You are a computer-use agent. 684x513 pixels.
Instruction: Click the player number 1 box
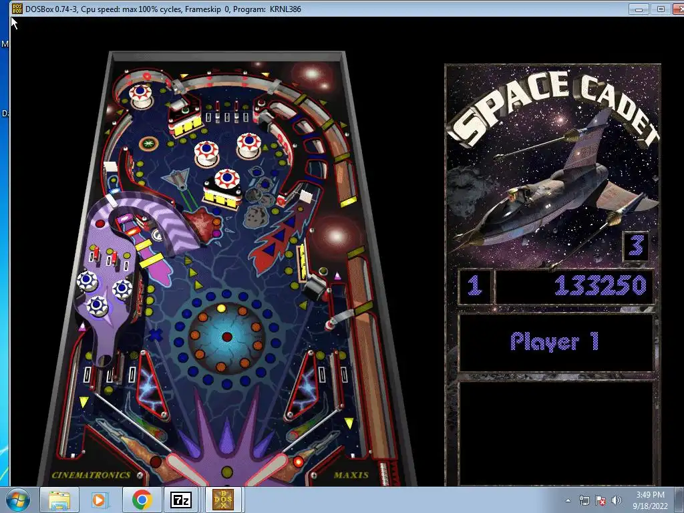pyautogui.click(x=475, y=286)
